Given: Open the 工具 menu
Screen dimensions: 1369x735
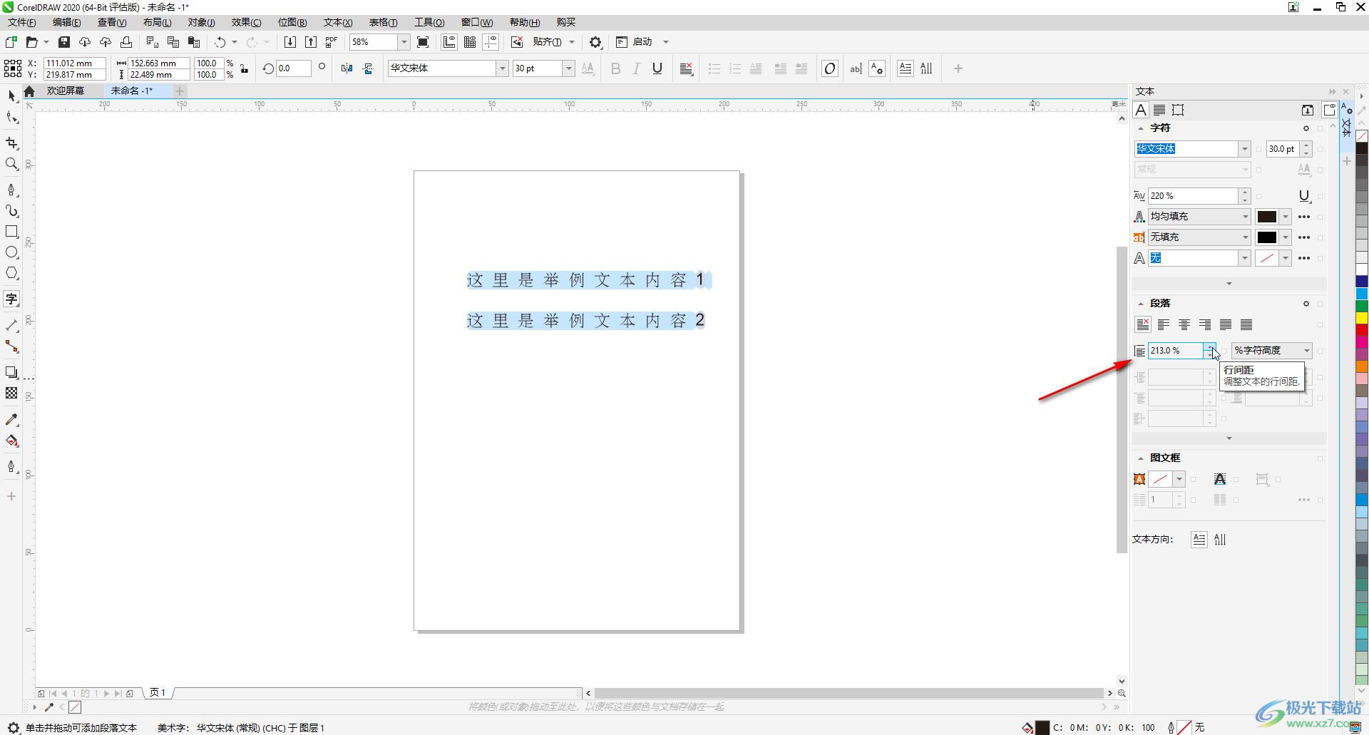Looking at the screenshot, I should point(429,22).
